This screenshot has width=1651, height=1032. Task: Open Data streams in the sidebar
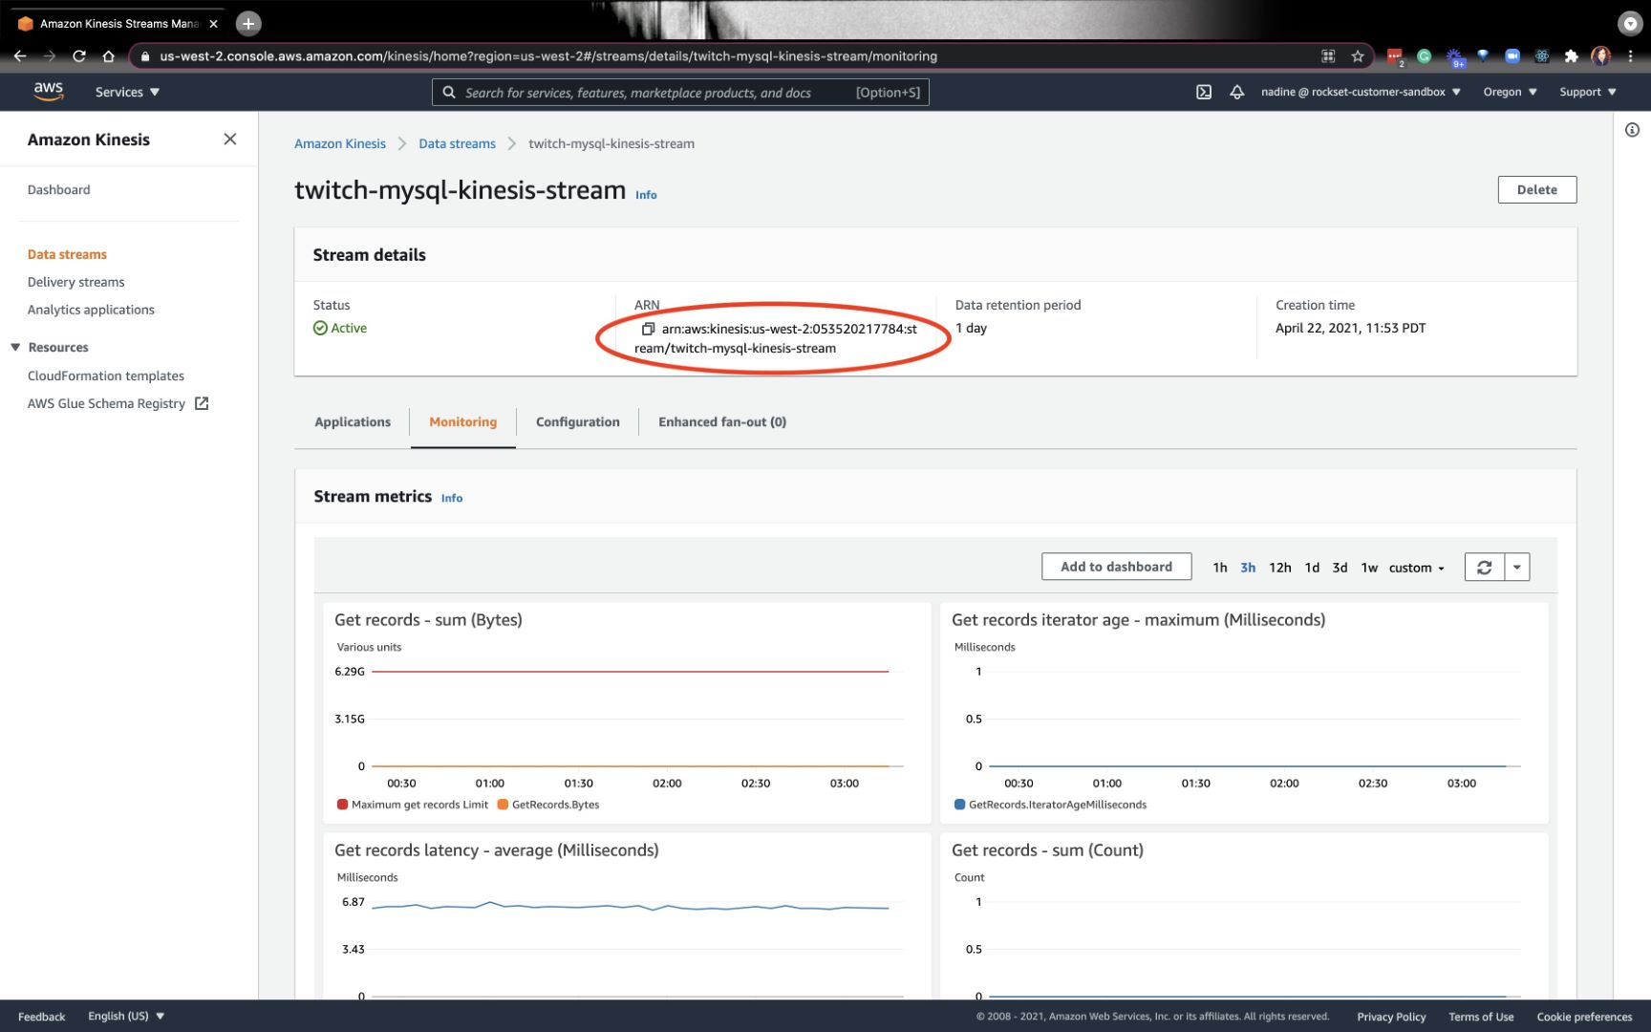[x=67, y=254]
